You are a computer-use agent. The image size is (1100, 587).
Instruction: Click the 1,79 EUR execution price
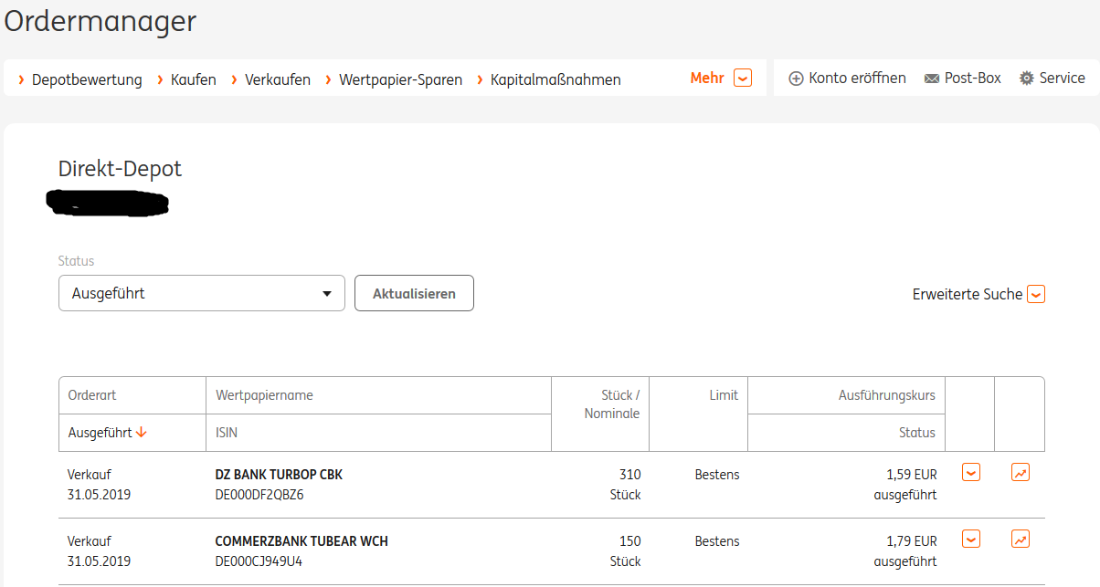point(912,541)
